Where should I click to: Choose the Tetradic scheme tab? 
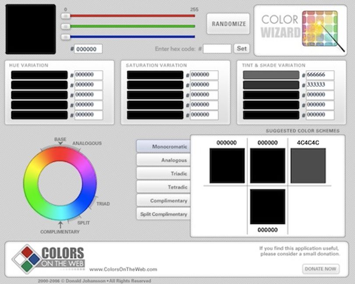click(x=163, y=187)
